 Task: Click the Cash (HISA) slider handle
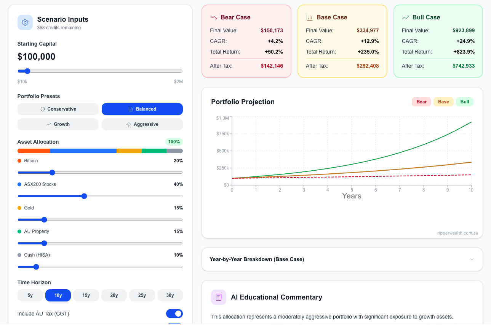(36, 267)
